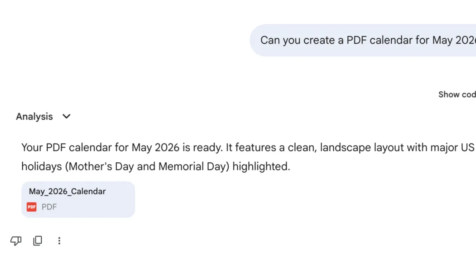Open the May_2026_Calendar file name
476x267 pixels.
tap(67, 191)
